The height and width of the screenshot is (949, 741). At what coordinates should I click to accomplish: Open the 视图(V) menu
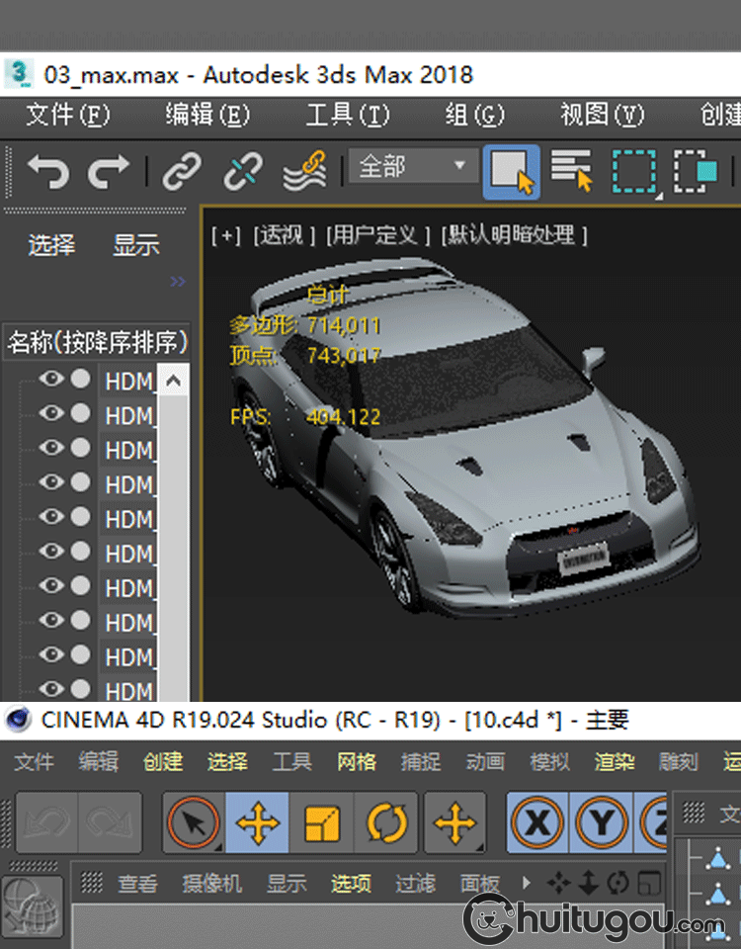pyautogui.click(x=602, y=115)
